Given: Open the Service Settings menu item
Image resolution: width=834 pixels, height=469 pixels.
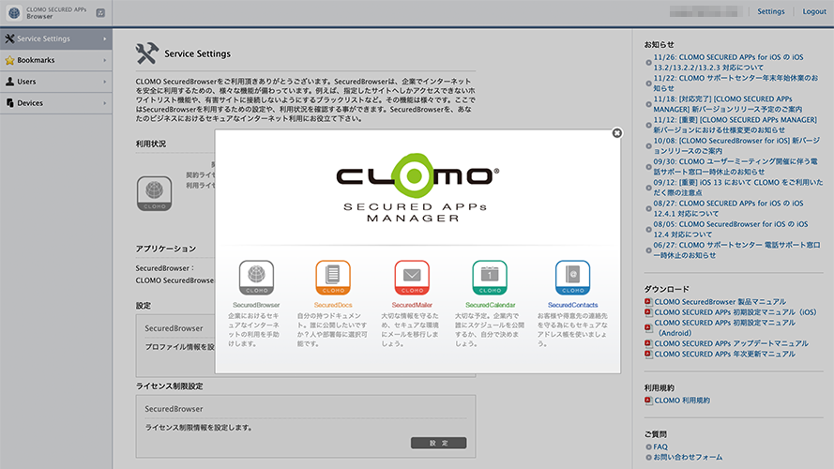Looking at the screenshot, I should pos(56,38).
